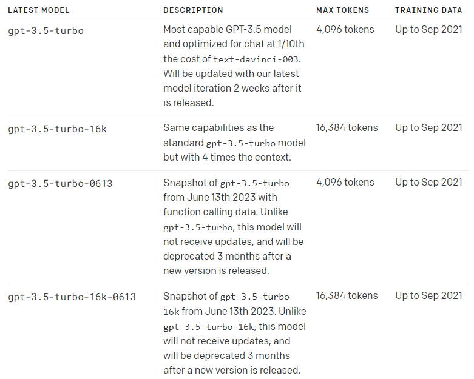474x379 pixels.
Task: Click text-davinci-003 code text in description
Action: click(x=256, y=59)
